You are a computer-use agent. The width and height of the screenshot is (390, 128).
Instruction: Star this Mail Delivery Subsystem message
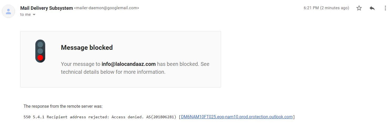(359, 8)
